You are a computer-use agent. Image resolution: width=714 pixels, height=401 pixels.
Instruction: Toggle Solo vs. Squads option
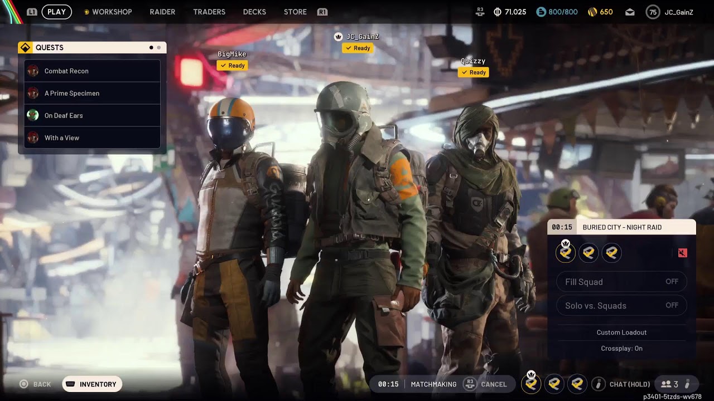point(621,305)
